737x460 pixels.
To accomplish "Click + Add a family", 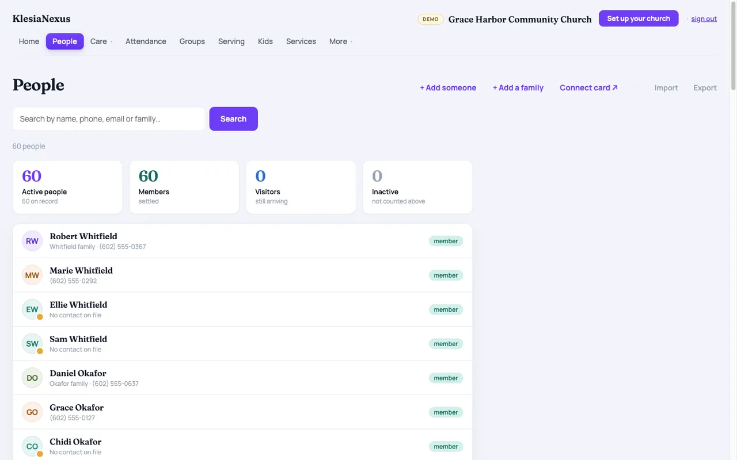I will (518, 88).
